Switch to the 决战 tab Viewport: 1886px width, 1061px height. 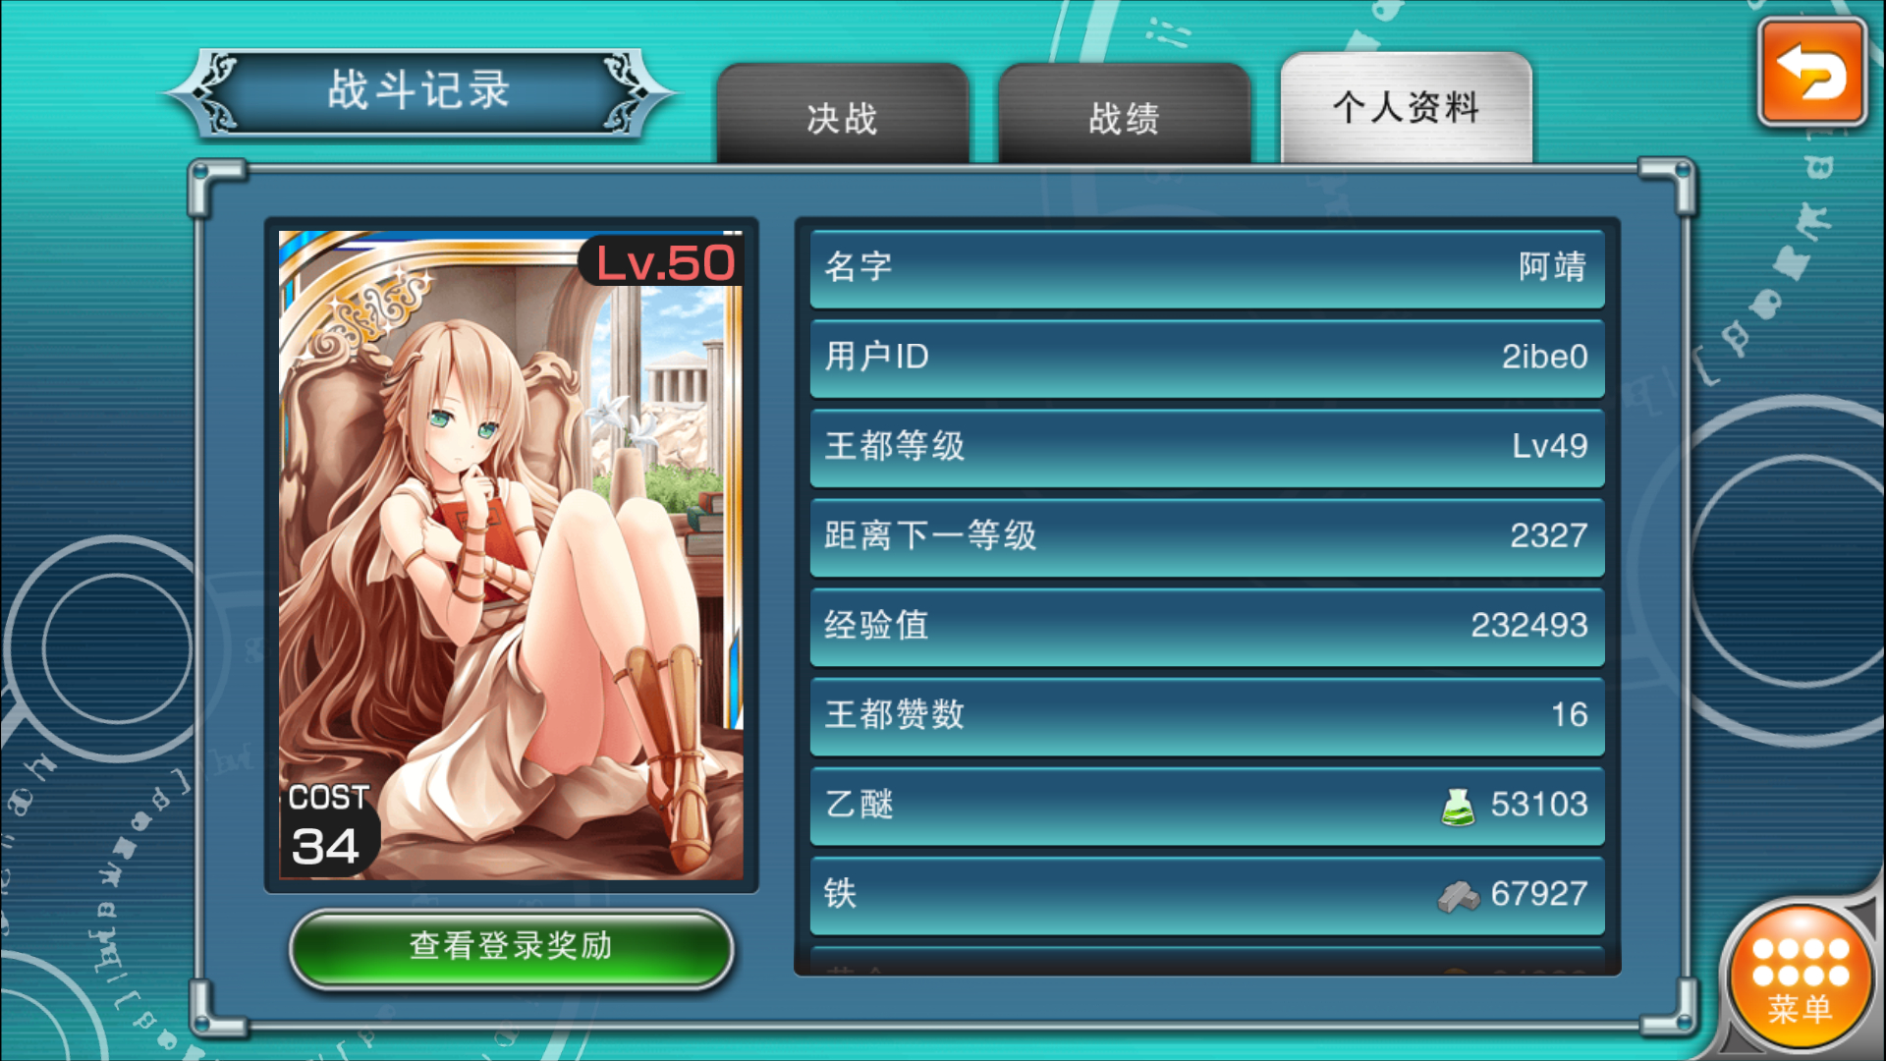(843, 114)
